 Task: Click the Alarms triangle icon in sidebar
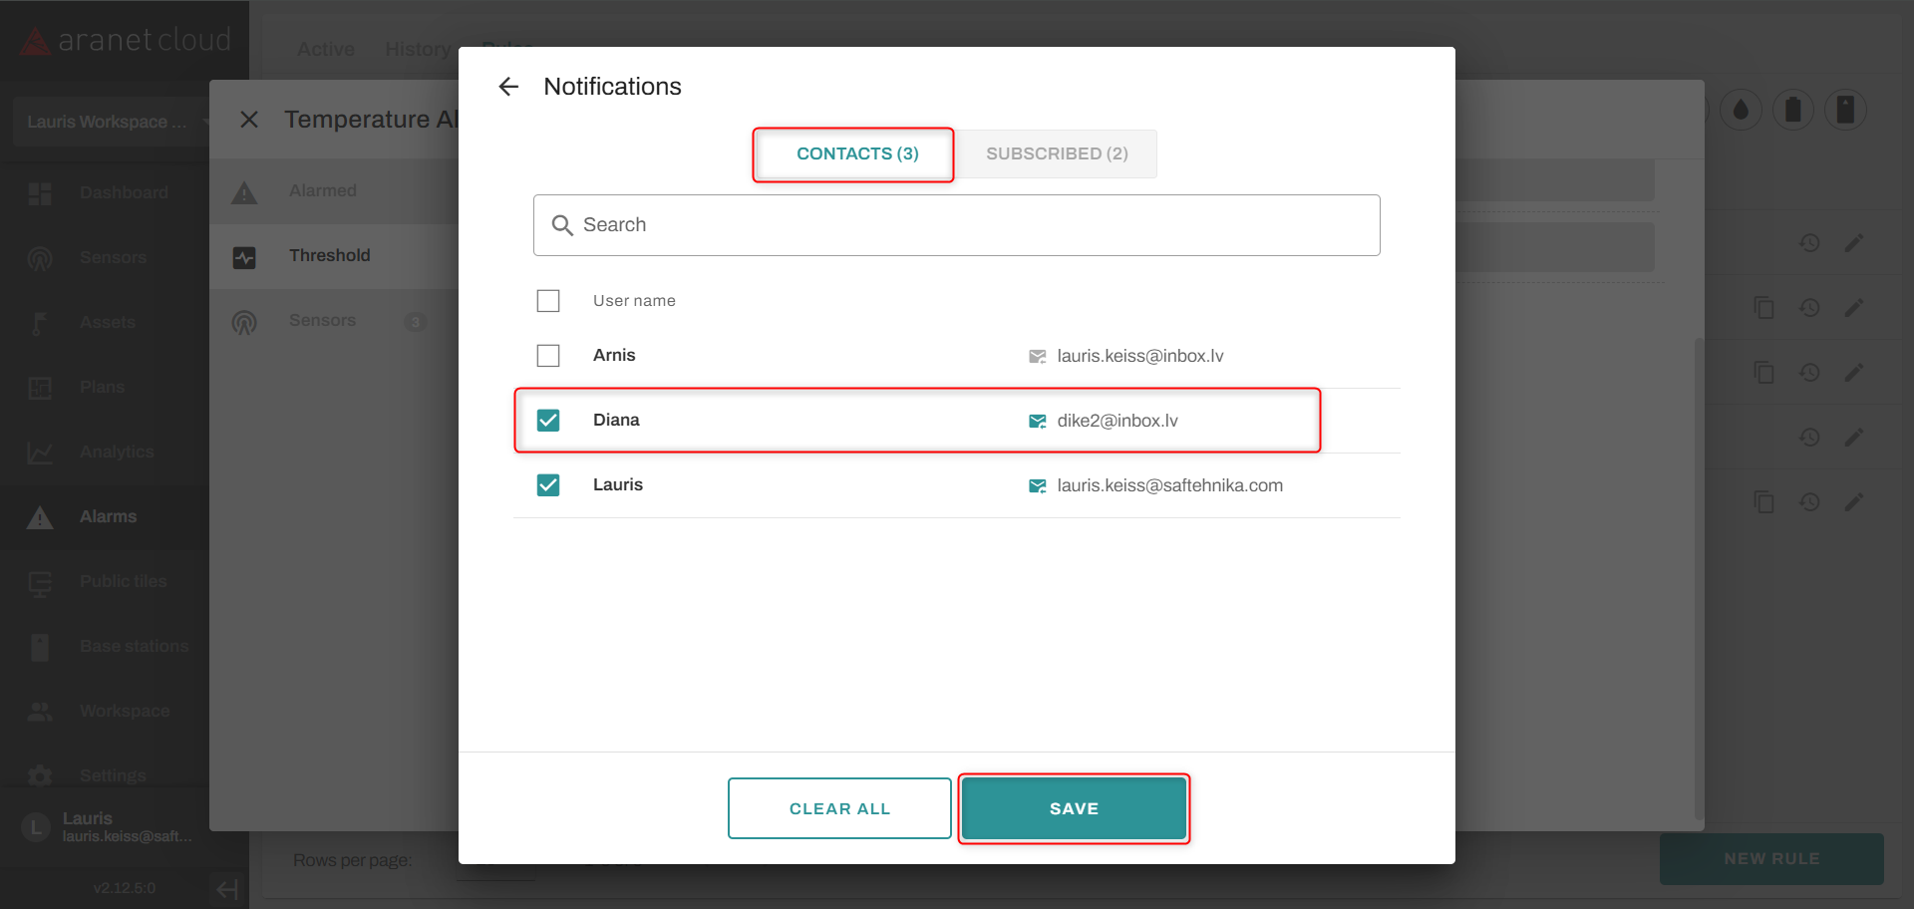click(x=40, y=517)
